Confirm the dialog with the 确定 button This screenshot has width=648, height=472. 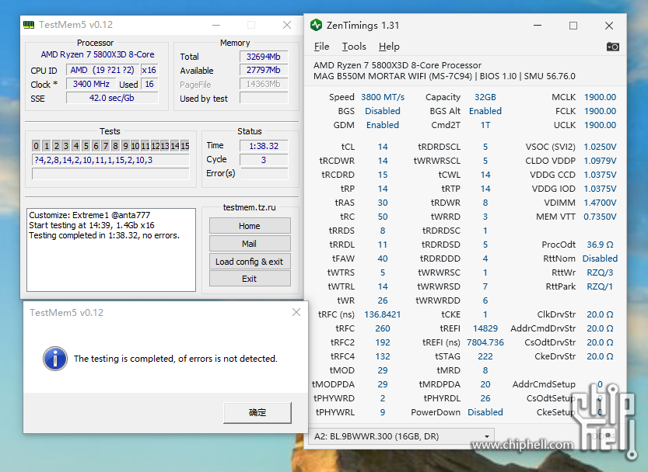(x=257, y=412)
